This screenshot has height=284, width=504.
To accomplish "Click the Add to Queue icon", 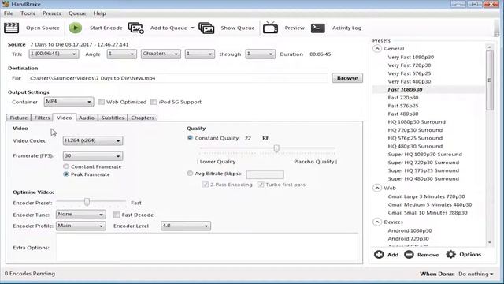I will click(x=135, y=28).
